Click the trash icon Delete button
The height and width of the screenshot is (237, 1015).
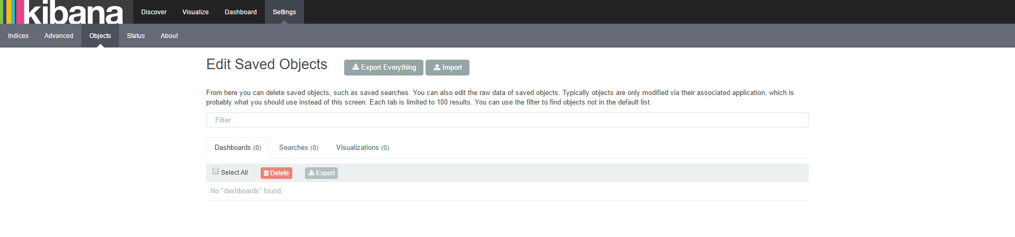pos(276,173)
